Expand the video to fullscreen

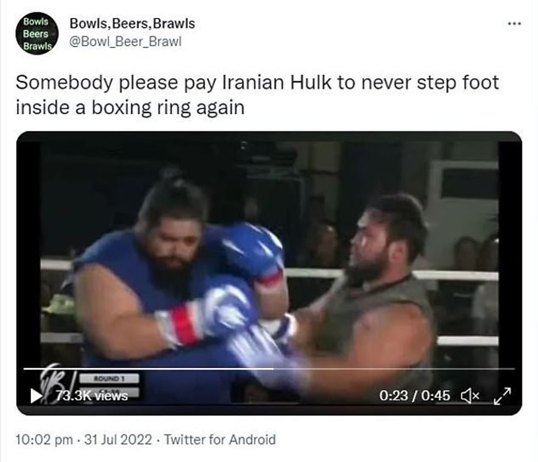(x=502, y=396)
